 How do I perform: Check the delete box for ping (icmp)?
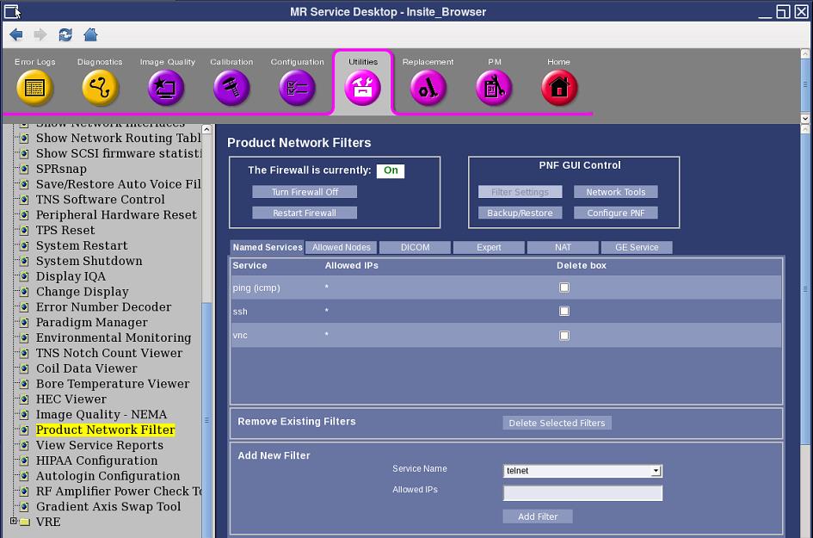point(564,288)
